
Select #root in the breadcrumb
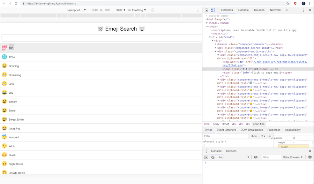(225, 124)
